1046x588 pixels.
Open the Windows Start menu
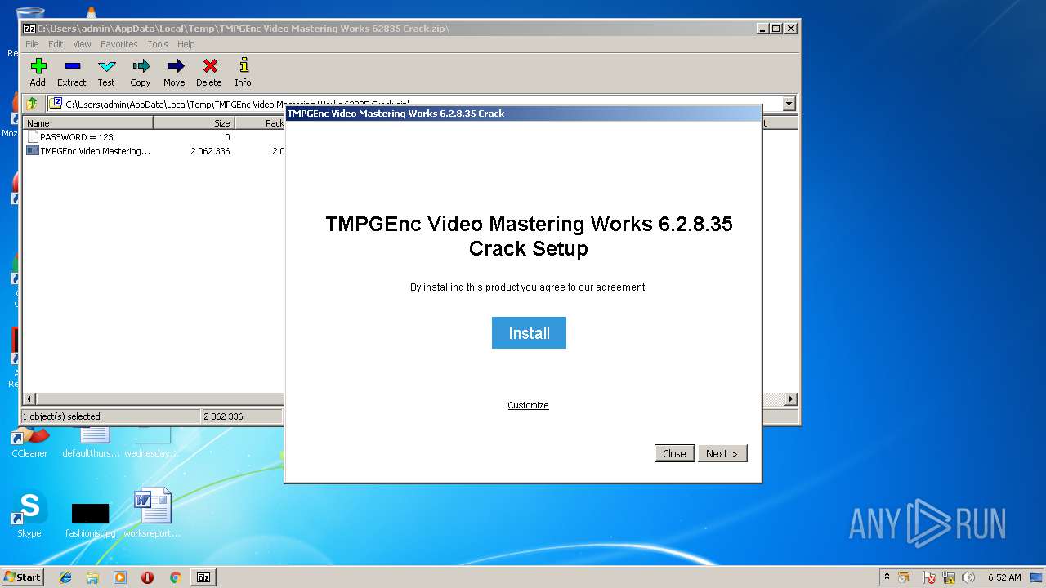pos(23,577)
